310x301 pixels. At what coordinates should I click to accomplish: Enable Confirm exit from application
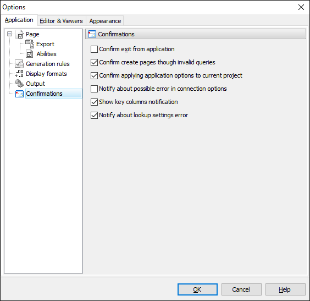94,49
